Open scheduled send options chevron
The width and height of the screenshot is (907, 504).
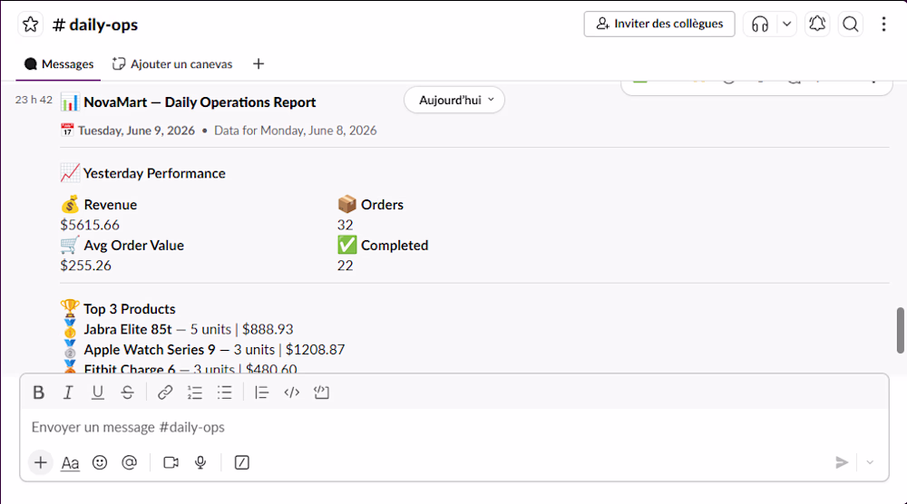(x=870, y=462)
